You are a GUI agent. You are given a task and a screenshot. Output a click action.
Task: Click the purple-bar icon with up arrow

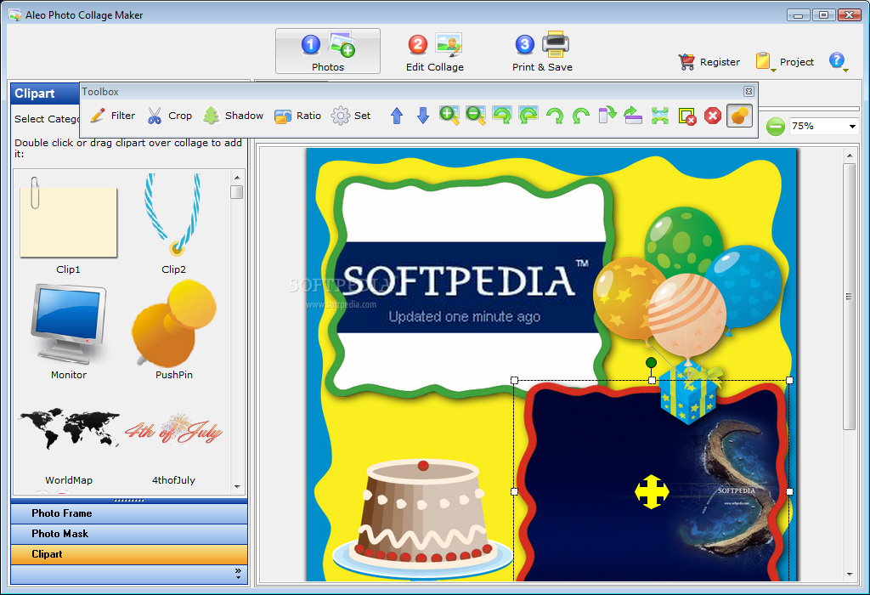633,116
